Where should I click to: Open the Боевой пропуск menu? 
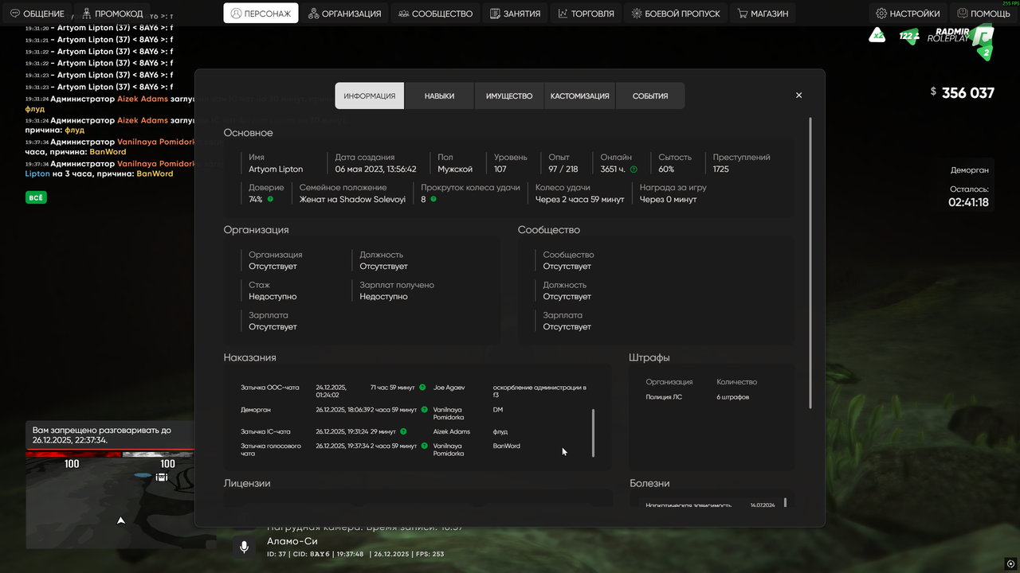[676, 14]
